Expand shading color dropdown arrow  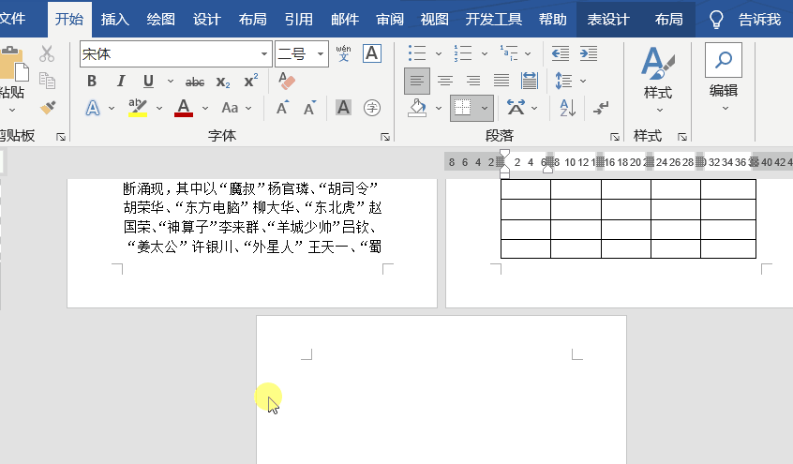(439, 108)
